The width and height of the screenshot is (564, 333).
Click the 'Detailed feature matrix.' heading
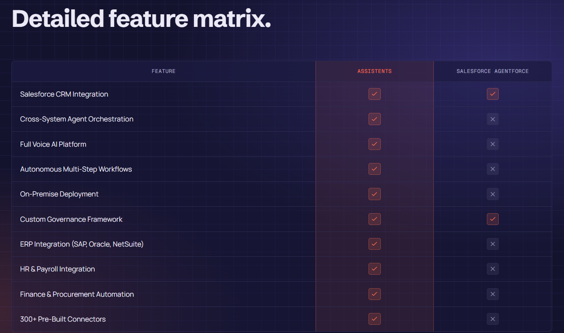pyautogui.click(x=141, y=18)
